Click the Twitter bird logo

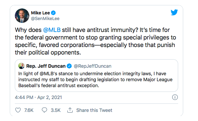[x=174, y=12]
